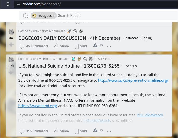Click the padlock site security icon

(18, 4)
